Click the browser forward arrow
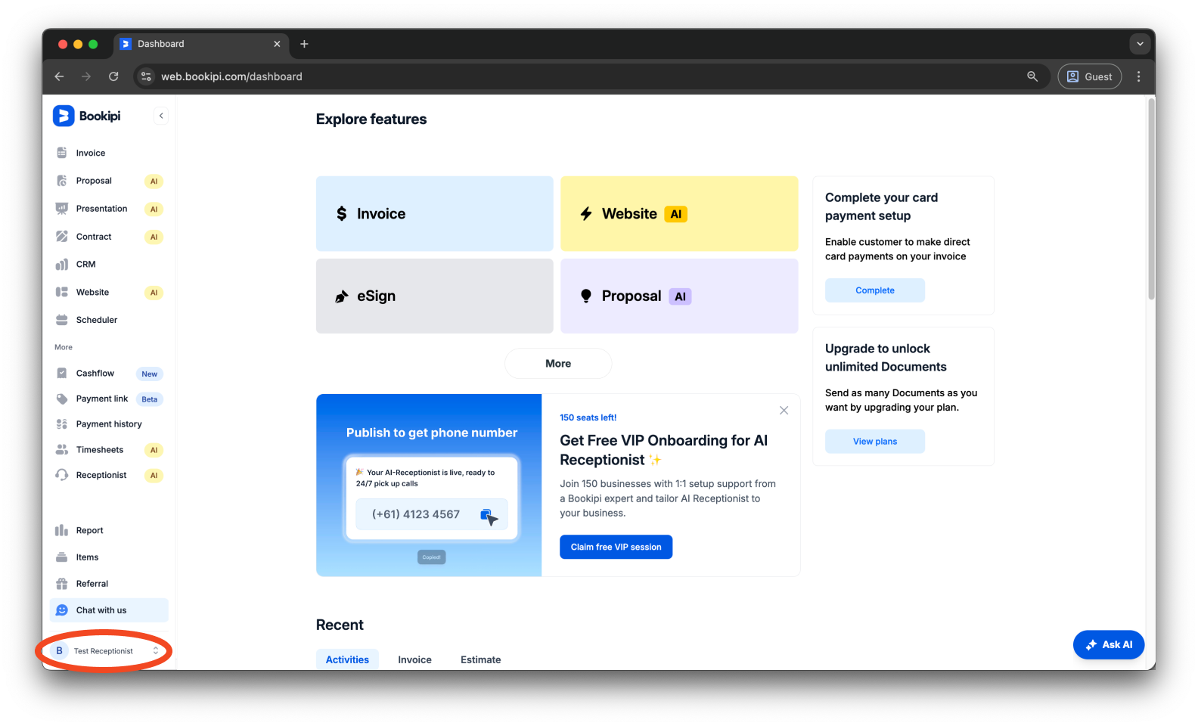The width and height of the screenshot is (1198, 726). click(x=86, y=76)
